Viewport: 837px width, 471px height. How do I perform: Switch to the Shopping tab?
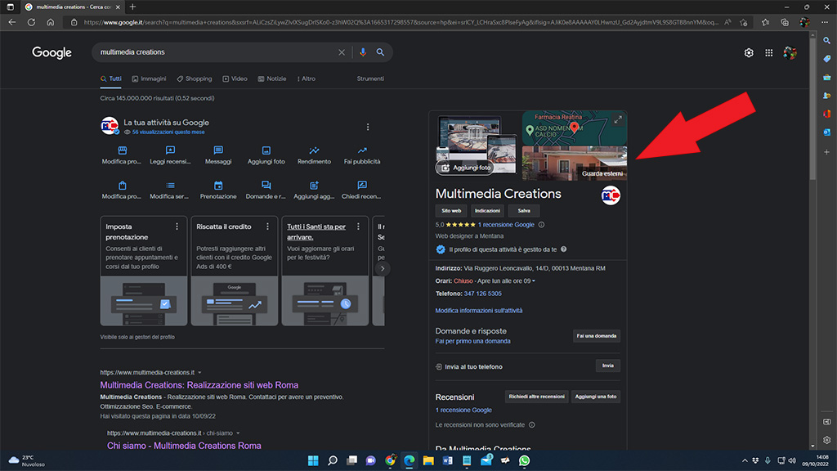click(195, 78)
